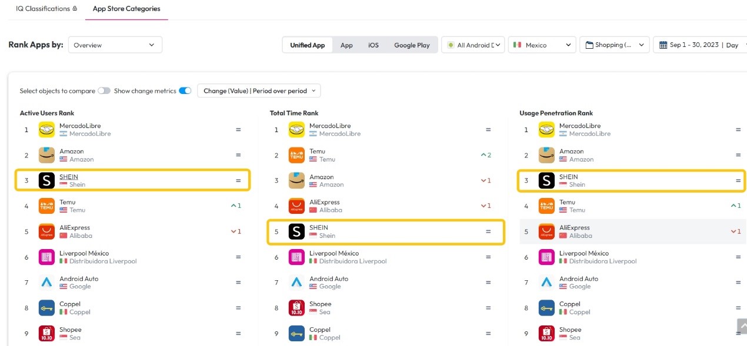Select the iOS platform tab
This screenshot has height=346, width=747.
click(x=373, y=45)
